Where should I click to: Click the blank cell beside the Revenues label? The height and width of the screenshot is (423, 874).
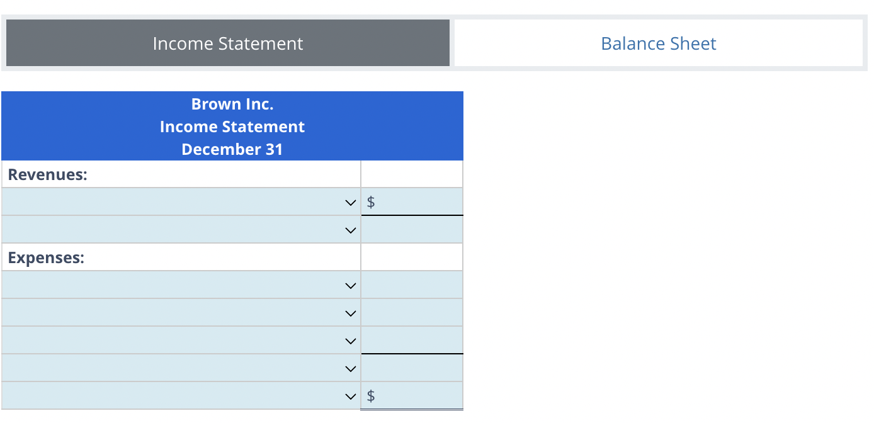(412, 174)
